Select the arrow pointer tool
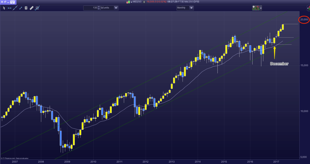 [x=3, y=8]
